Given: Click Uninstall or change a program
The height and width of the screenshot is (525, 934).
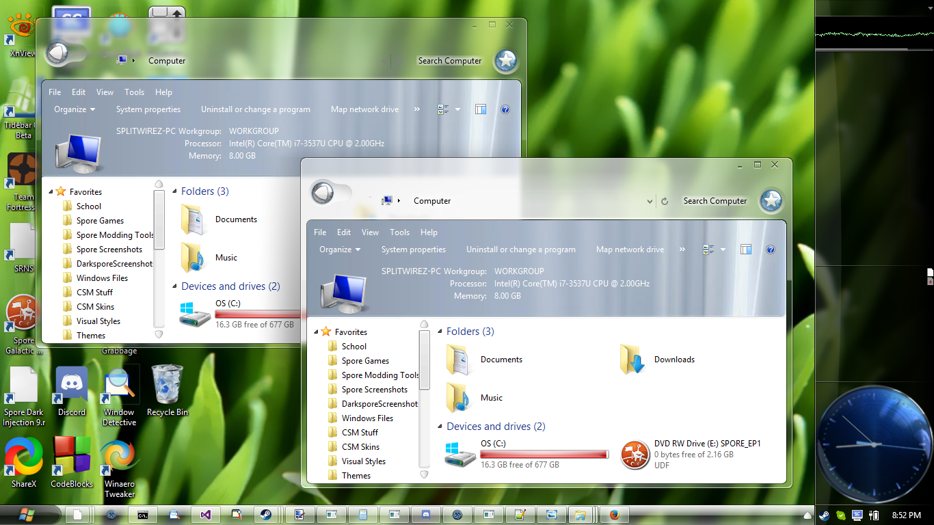Looking at the screenshot, I should coord(520,250).
